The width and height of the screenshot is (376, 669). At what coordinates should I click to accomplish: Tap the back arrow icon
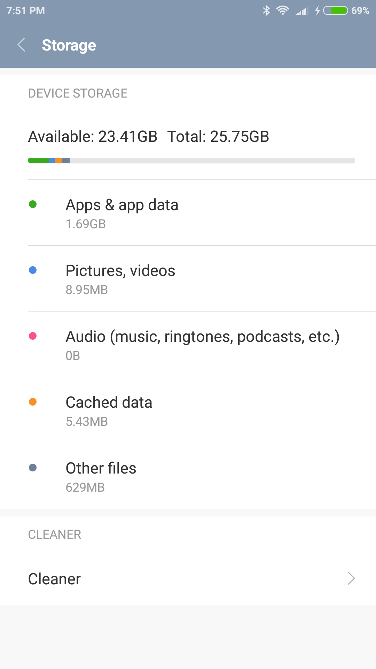[22, 45]
